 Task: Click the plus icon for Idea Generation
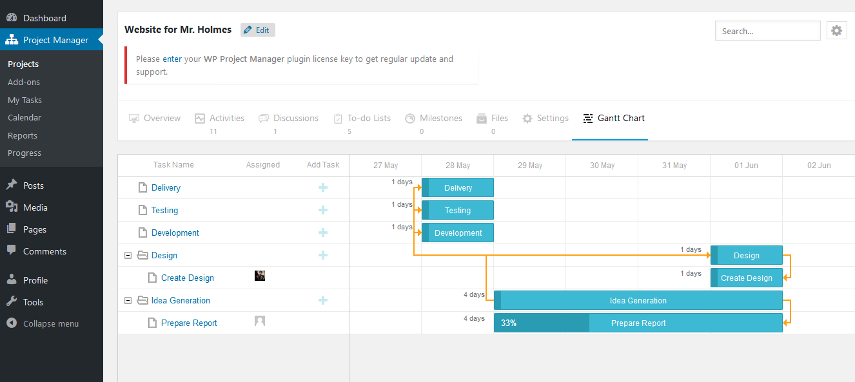click(323, 300)
